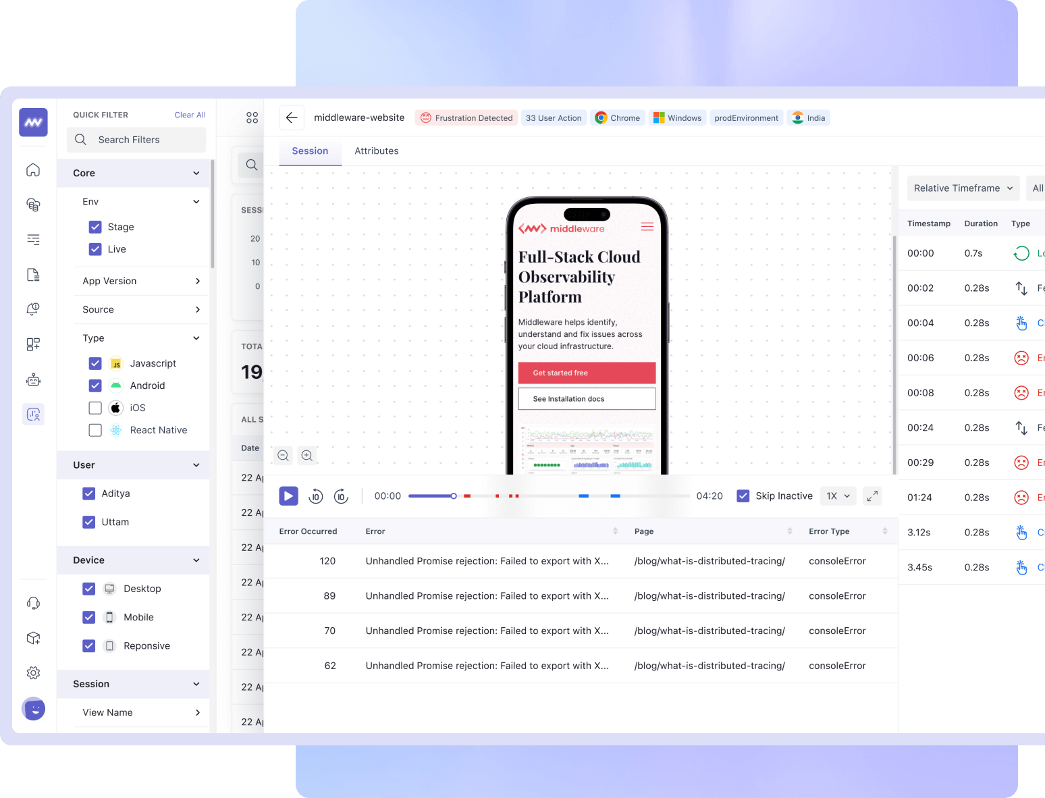Switch to the Attributes tab

(376, 151)
